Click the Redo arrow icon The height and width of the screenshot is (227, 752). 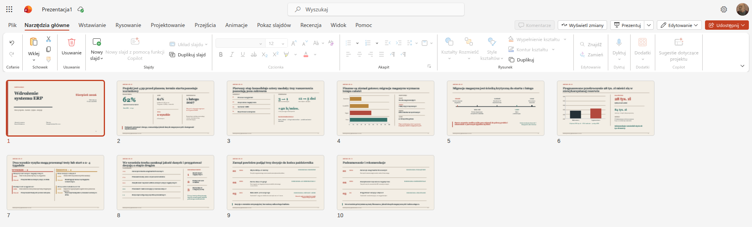point(12,54)
